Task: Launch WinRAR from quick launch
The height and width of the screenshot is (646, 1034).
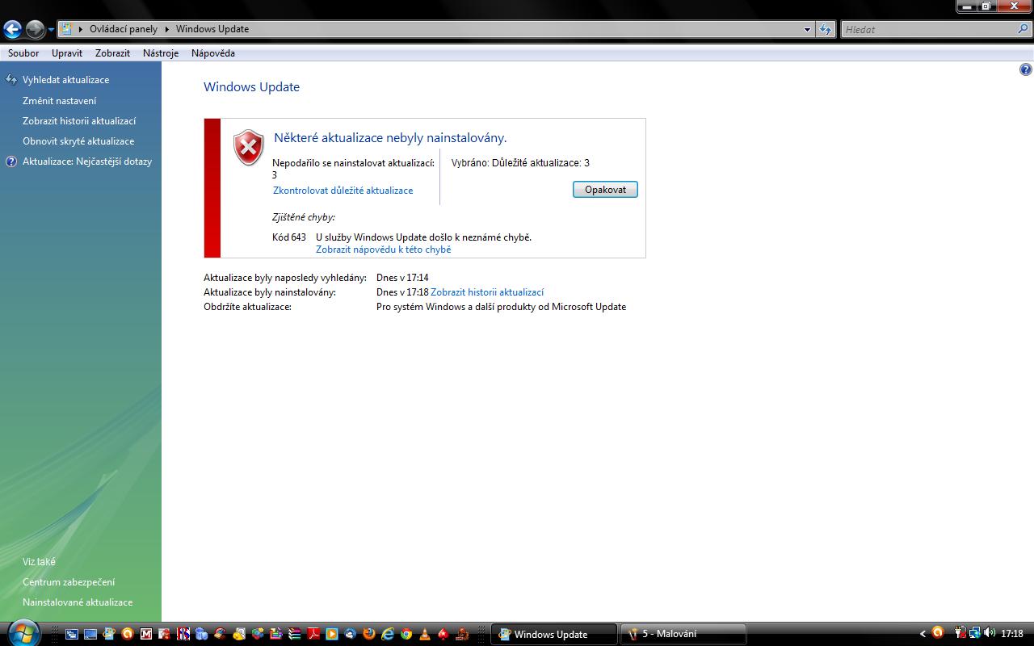Action: click(294, 635)
